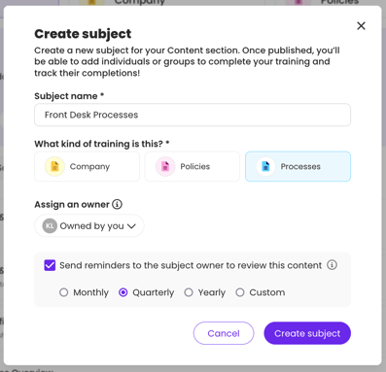This screenshot has height=372, width=386.
Task: Select the Quarterly radio button
Action: pyautogui.click(x=123, y=292)
